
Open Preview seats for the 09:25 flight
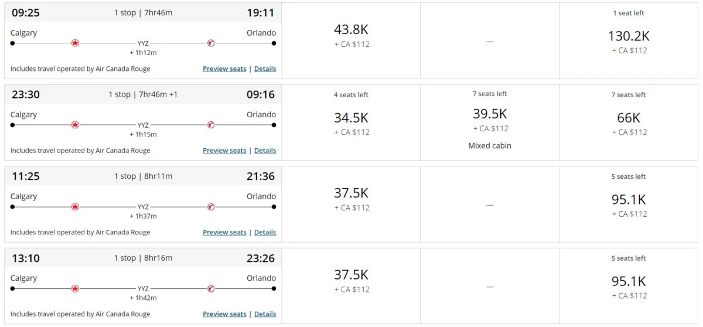coord(224,69)
